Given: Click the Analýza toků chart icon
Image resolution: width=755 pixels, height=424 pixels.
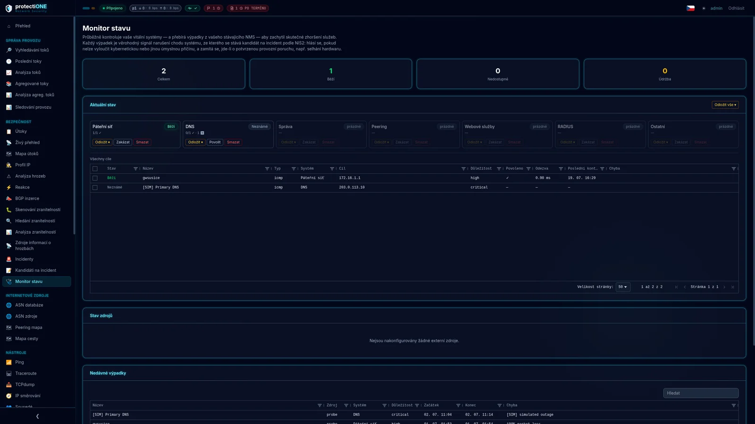Looking at the screenshot, I should pyautogui.click(x=8, y=73).
